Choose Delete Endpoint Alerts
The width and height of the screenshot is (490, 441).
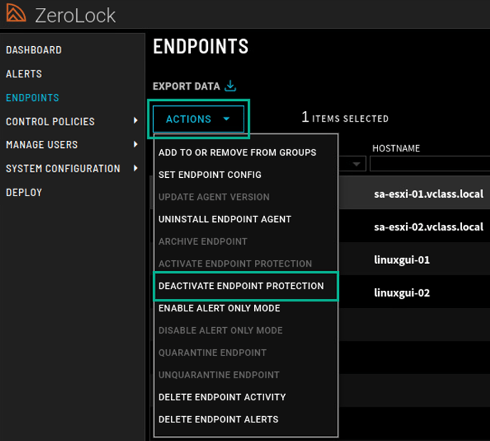218,419
